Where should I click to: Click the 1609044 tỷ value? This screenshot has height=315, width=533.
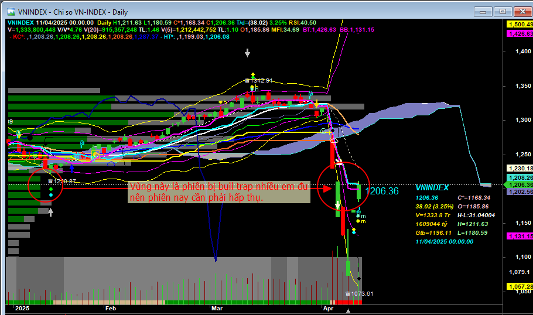click(x=431, y=224)
